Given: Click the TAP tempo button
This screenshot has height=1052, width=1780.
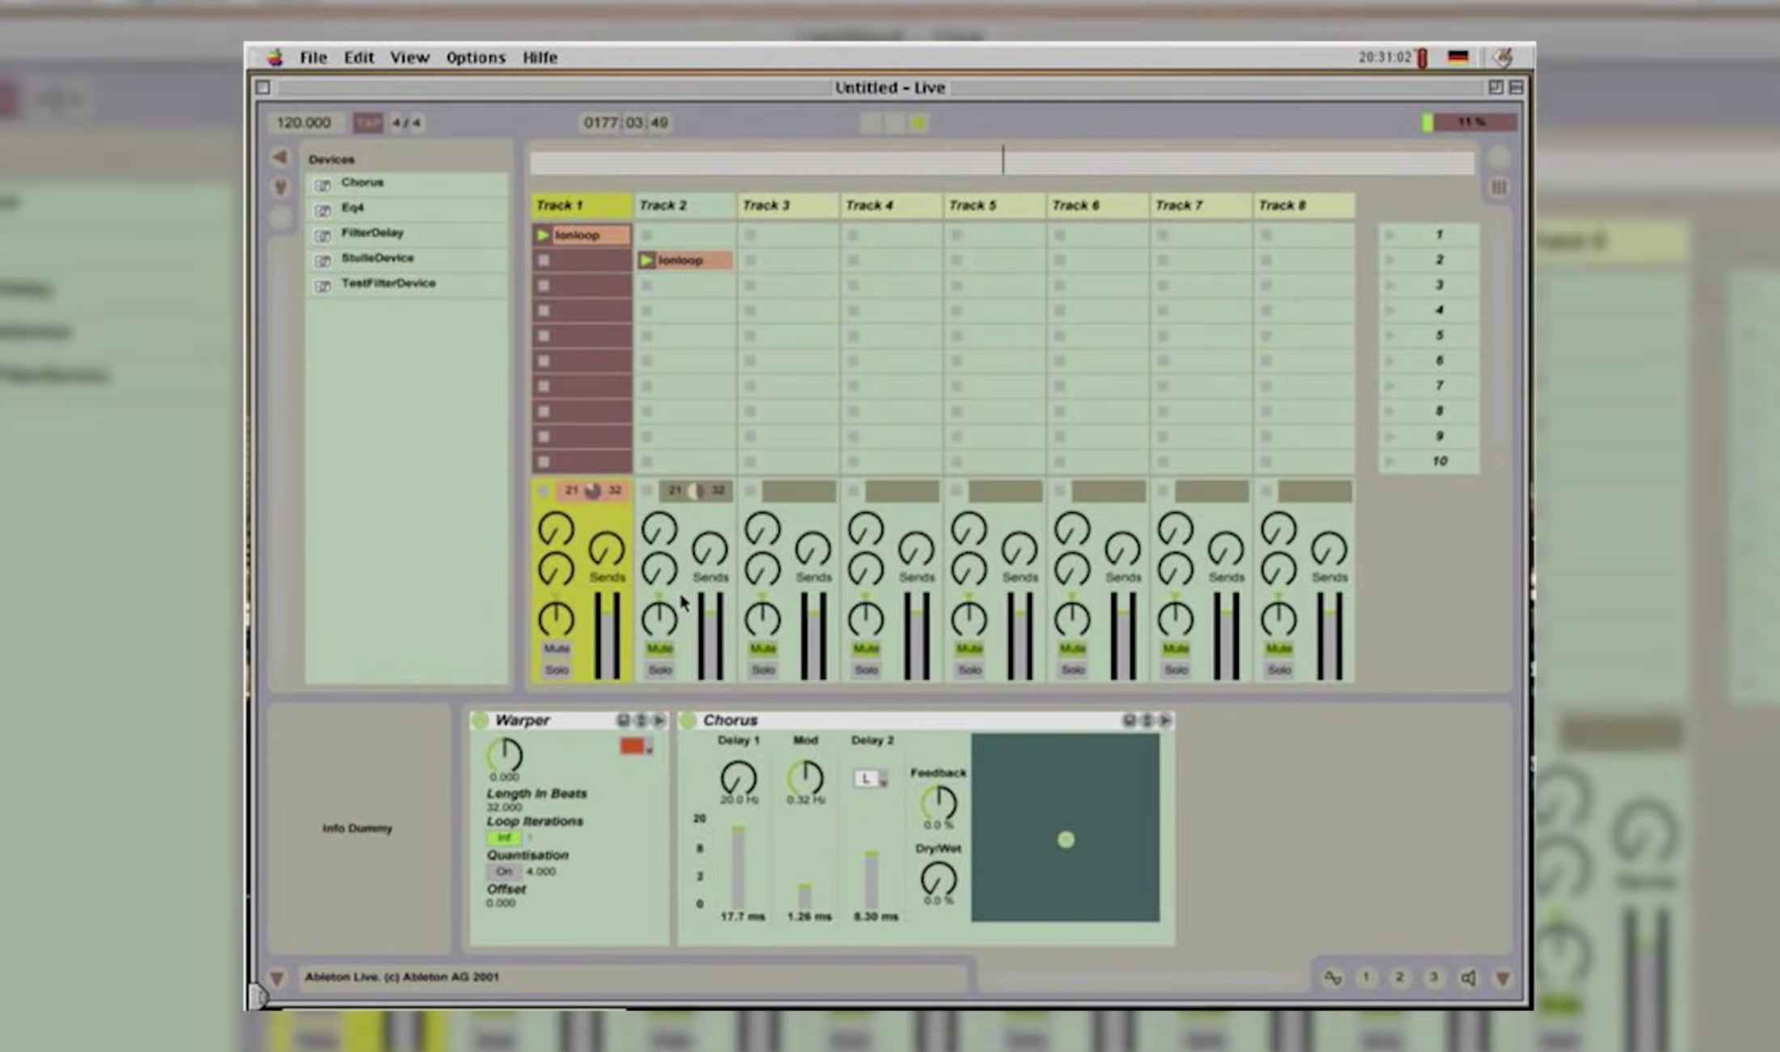Looking at the screenshot, I should [369, 122].
